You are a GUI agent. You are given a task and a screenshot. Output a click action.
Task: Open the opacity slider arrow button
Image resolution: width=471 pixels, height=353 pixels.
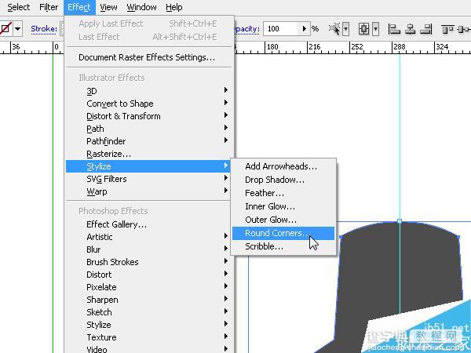click(305, 29)
